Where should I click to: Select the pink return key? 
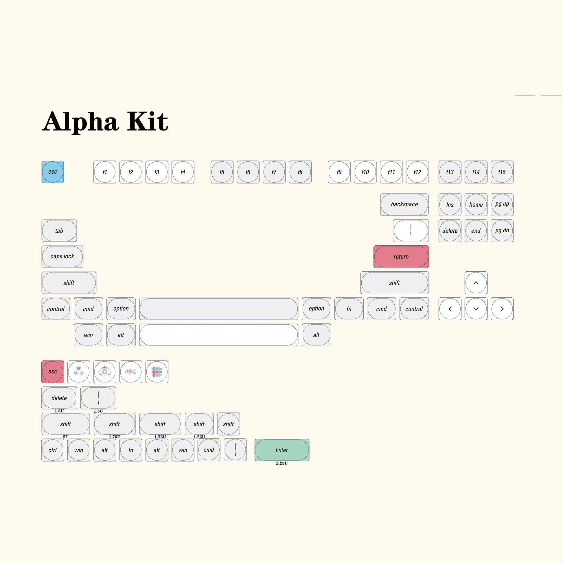(x=401, y=256)
